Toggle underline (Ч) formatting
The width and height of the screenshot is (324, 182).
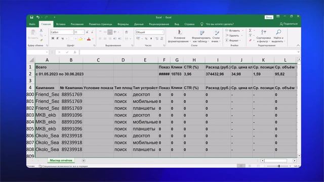pos(62,38)
